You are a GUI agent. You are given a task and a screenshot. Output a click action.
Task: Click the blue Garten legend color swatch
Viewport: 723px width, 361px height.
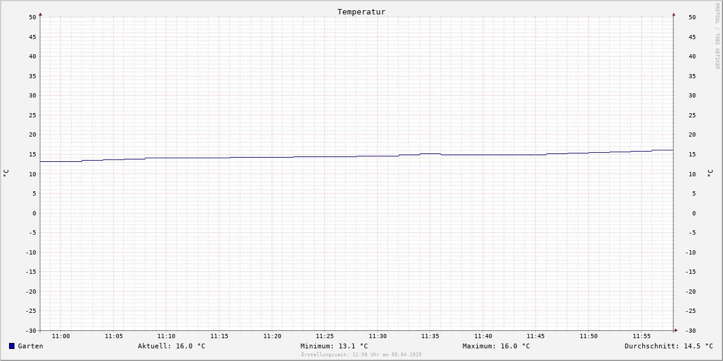point(11,346)
